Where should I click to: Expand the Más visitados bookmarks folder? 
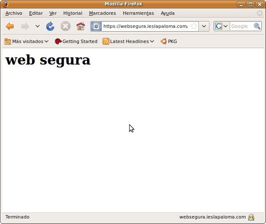[27, 41]
